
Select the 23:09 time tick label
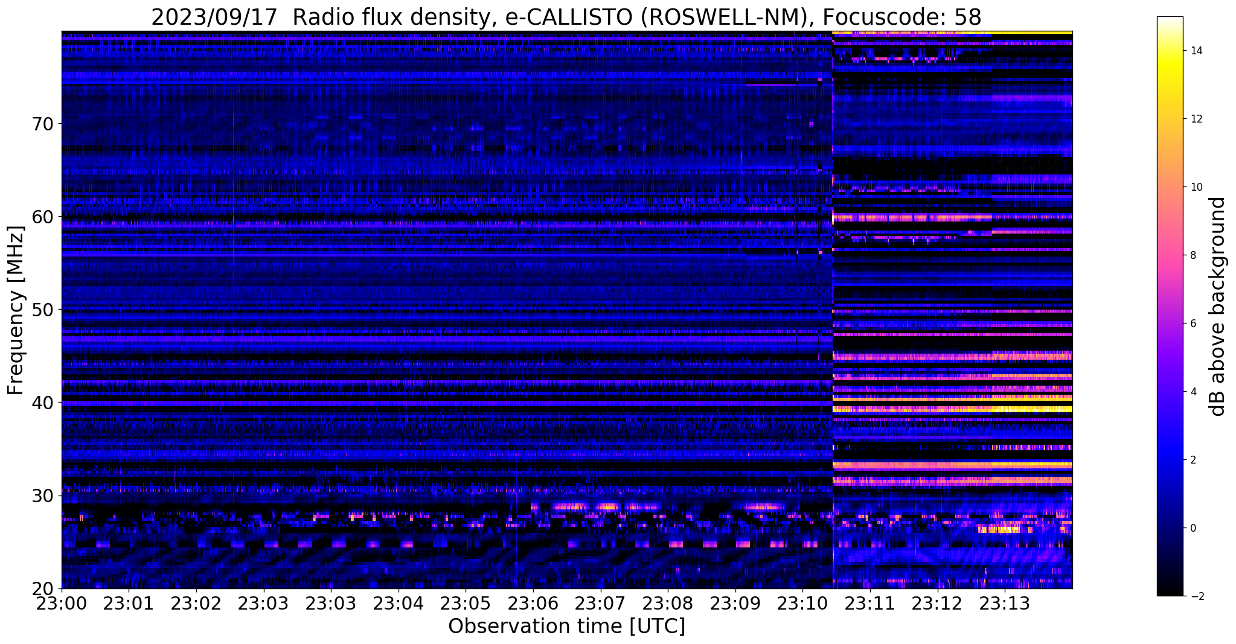pyautogui.click(x=735, y=603)
